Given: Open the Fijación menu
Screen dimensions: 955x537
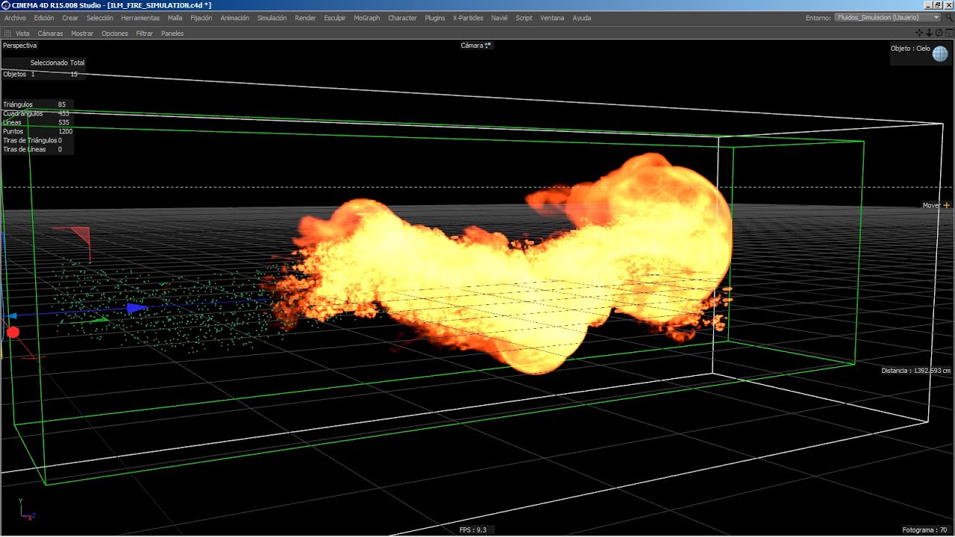Looking at the screenshot, I should point(201,18).
